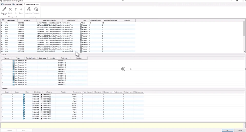Click Terminal marks header in Circuits table
The width and height of the screenshot is (246, 132).
coord(31,58)
